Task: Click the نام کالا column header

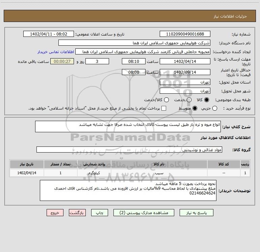Action: coord(159,164)
